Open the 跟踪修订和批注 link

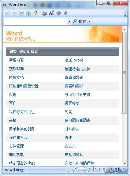point(22,112)
